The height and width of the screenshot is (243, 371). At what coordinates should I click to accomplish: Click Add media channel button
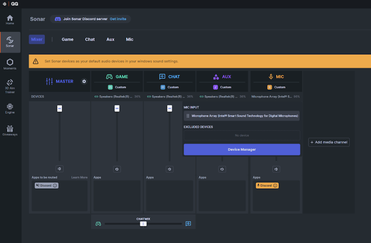coord(328,142)
